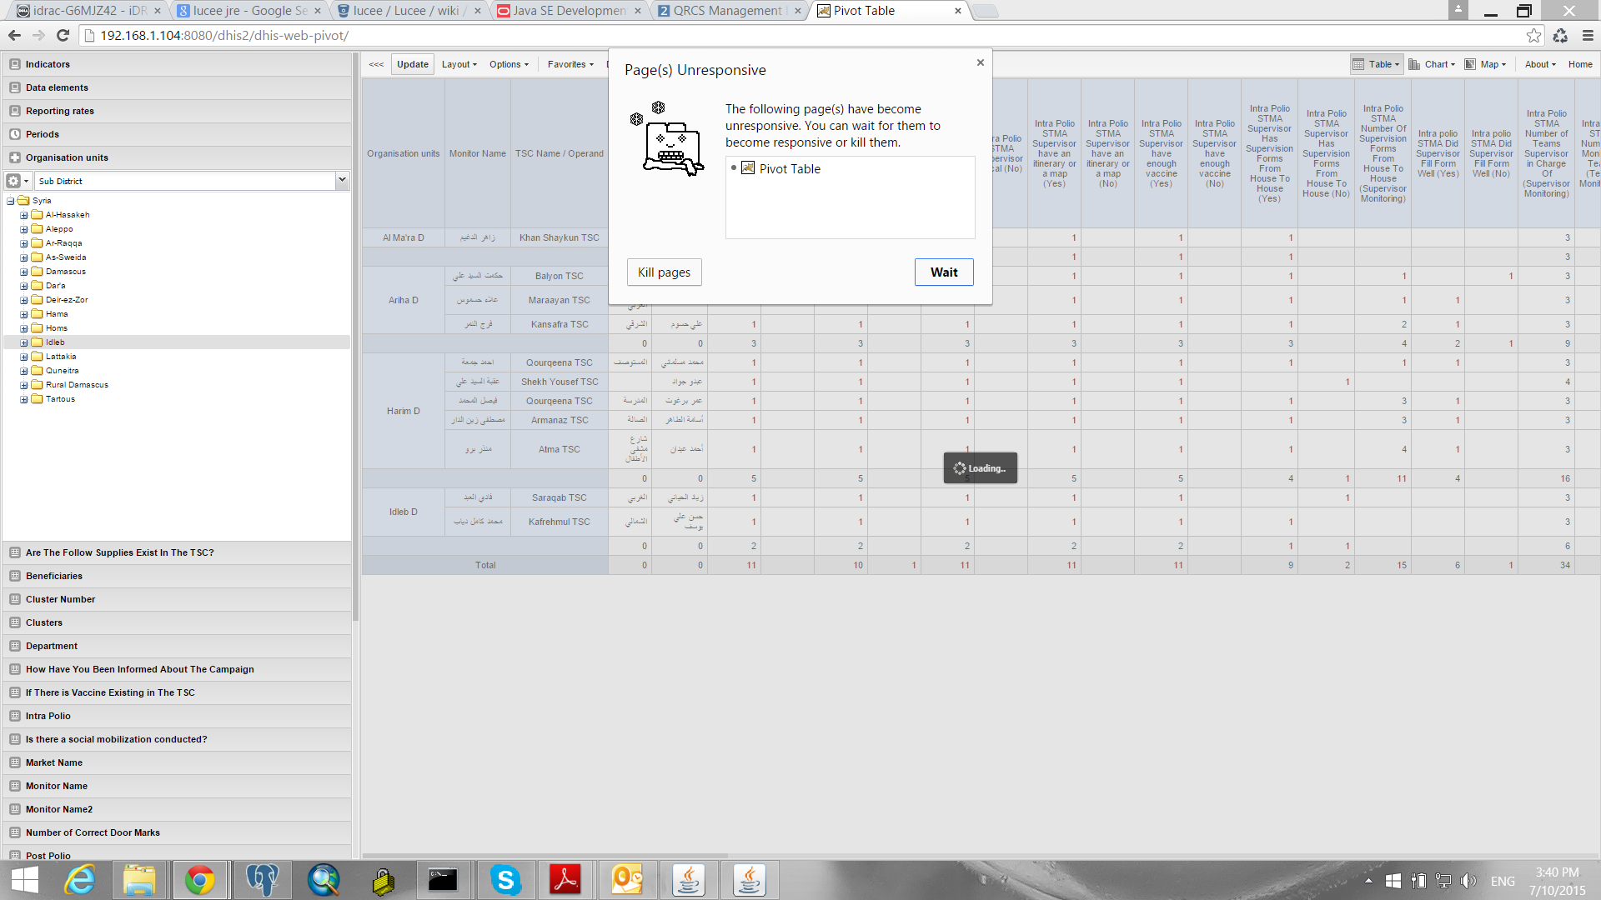Open the Sub District combo box arrow
Screen dimensions: 1601x900
click(x=342, y=180)
